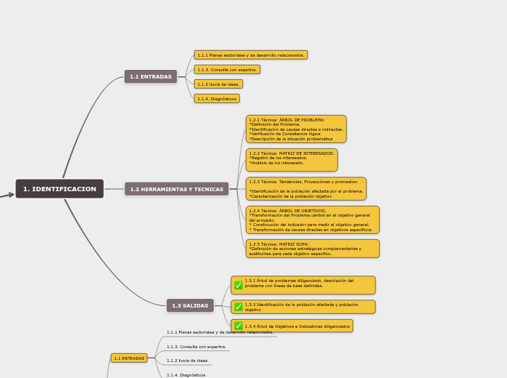This screenshot has height=378, width=507.
Task: Click the yellow 1.1.4 Diagnósticos node
Action: 217,99
